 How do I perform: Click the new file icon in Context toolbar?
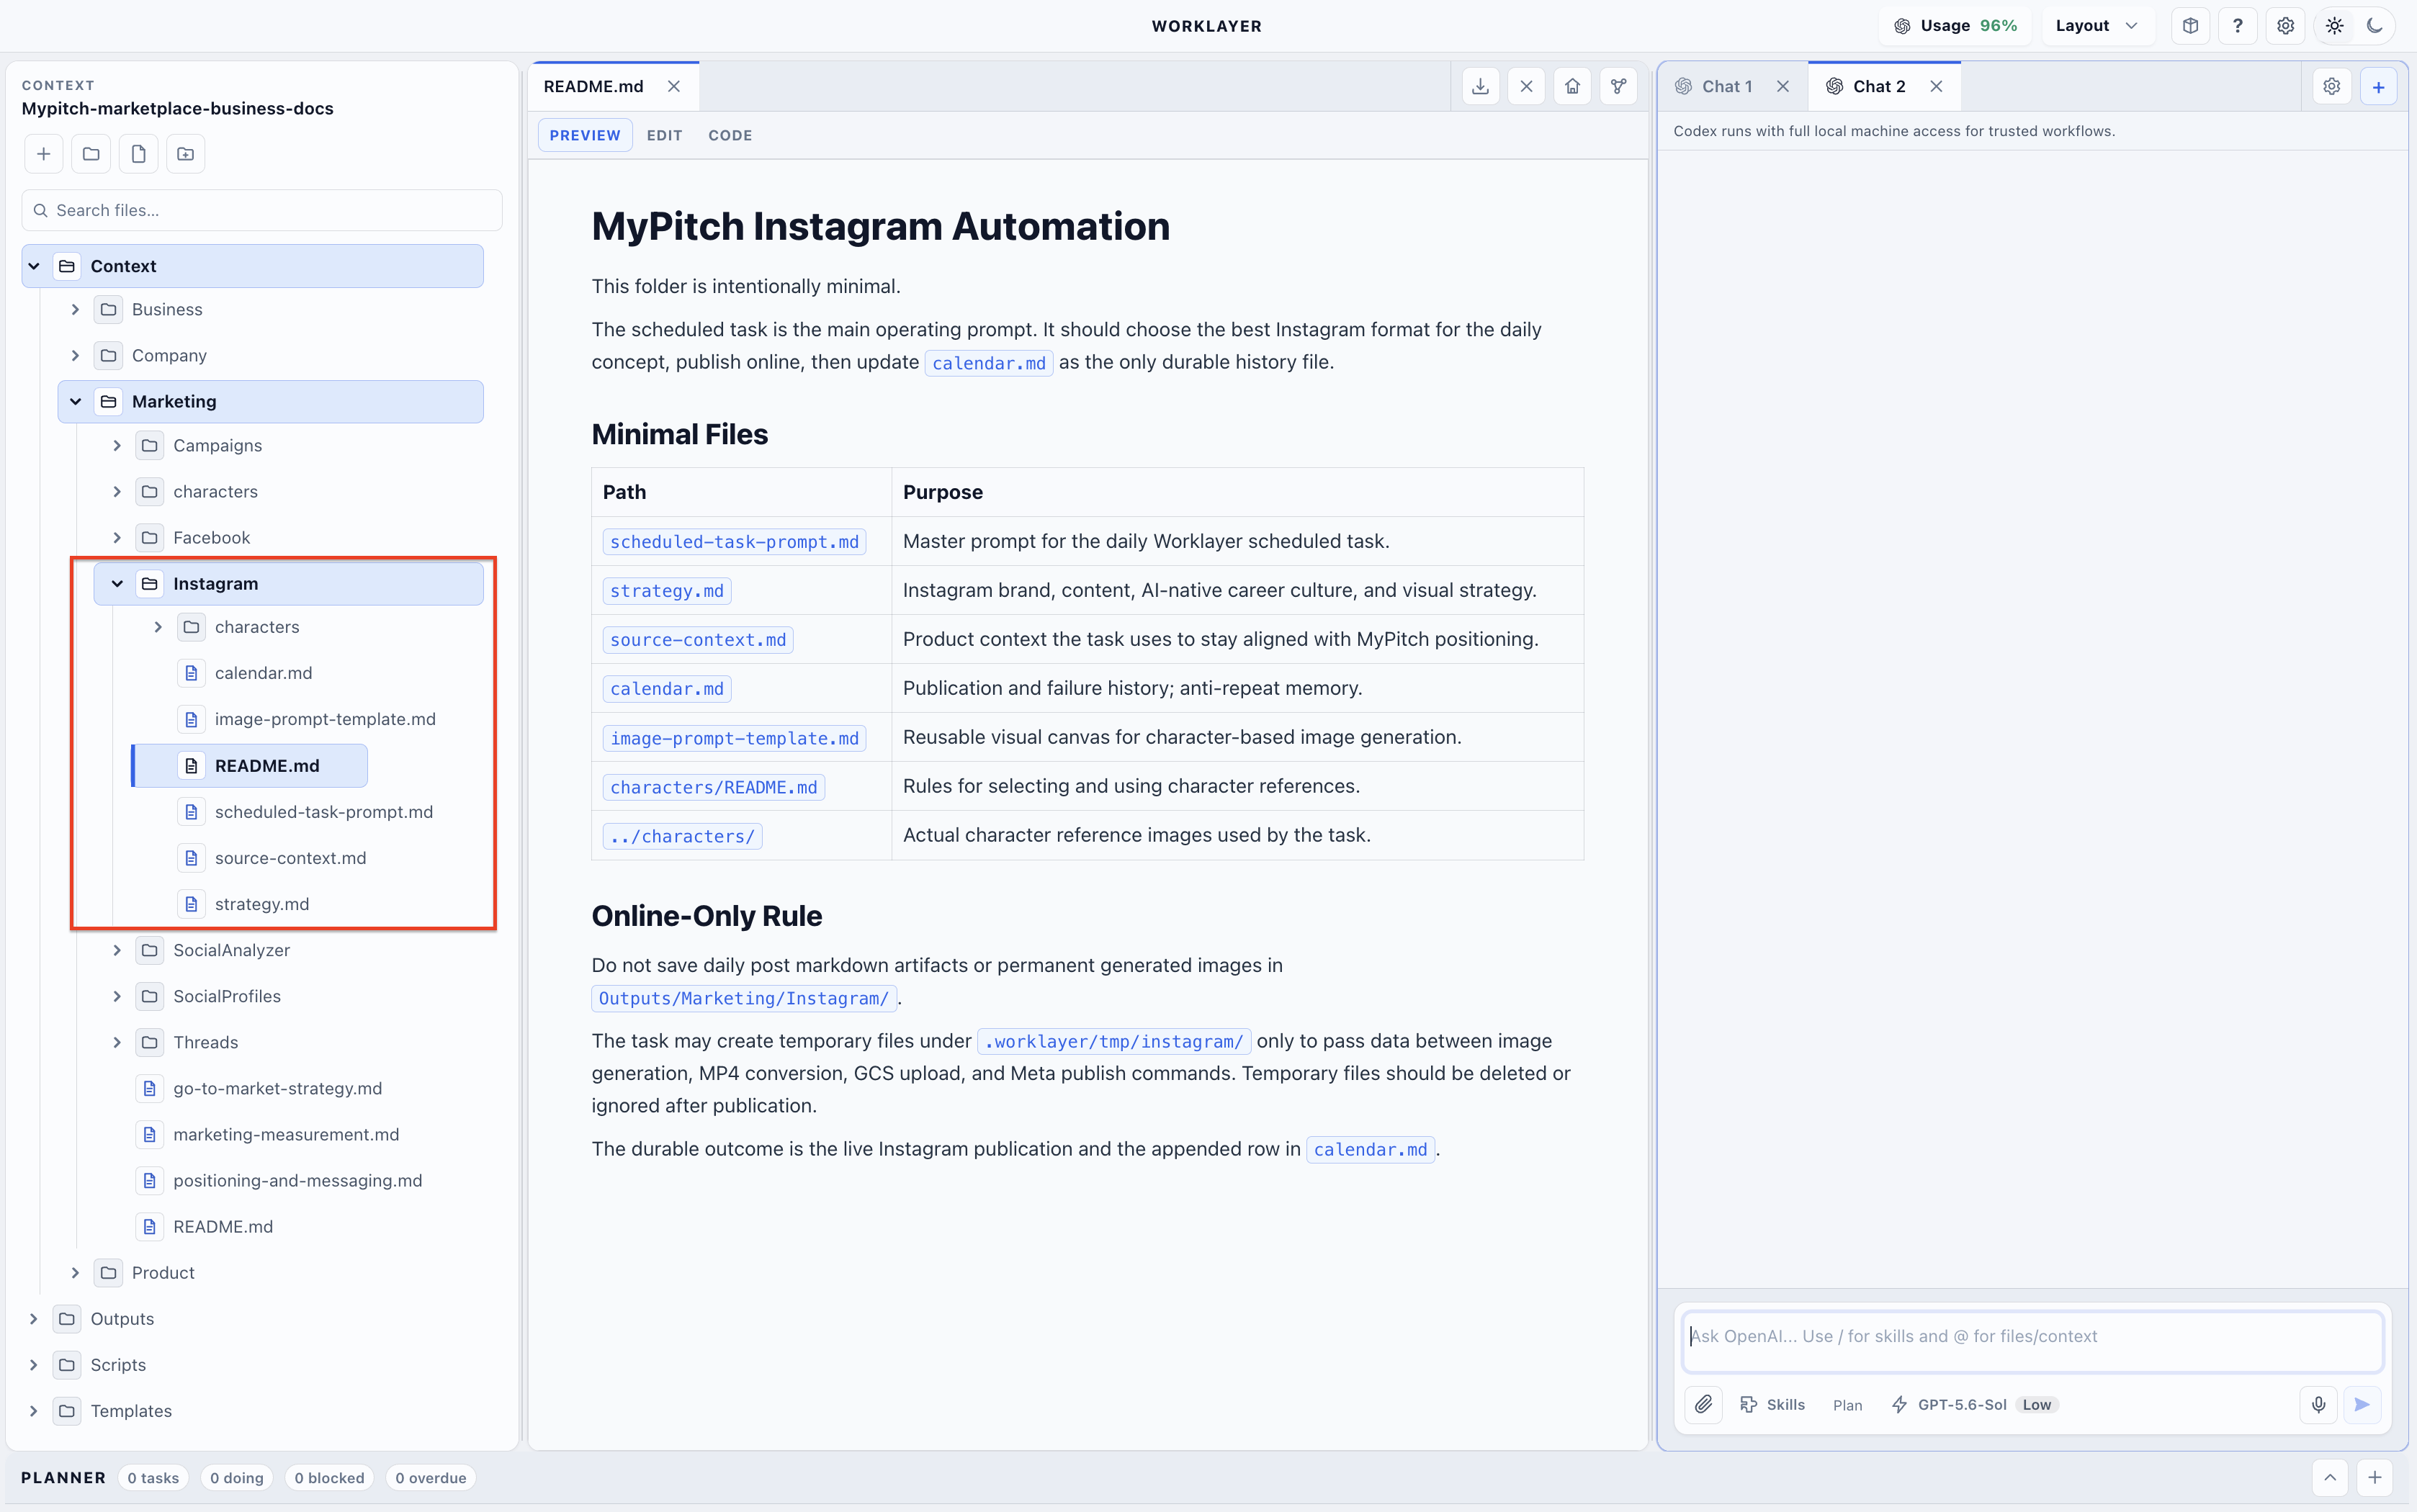138,154
